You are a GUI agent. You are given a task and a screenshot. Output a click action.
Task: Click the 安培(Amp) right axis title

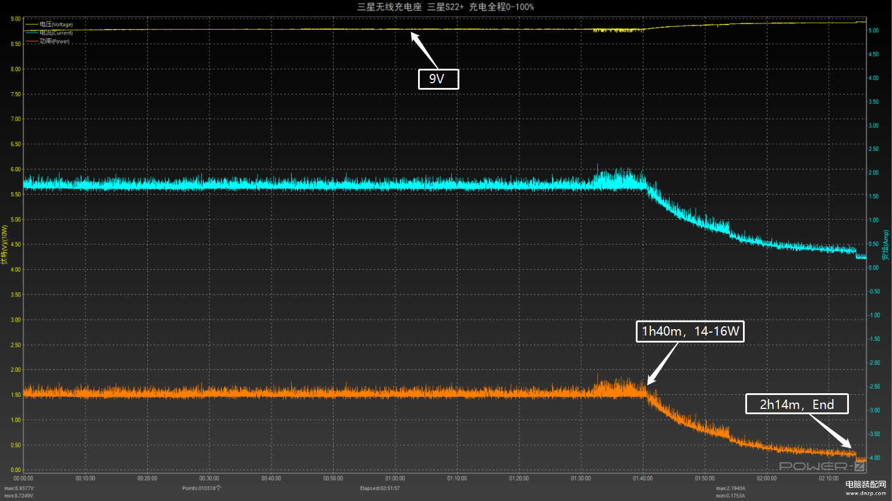[x=886, y=245]
